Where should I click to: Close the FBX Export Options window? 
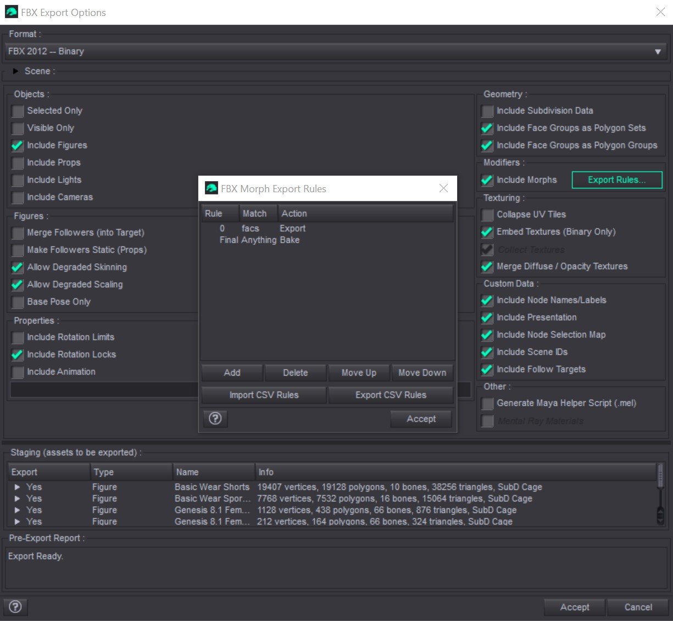pos(660,12)
